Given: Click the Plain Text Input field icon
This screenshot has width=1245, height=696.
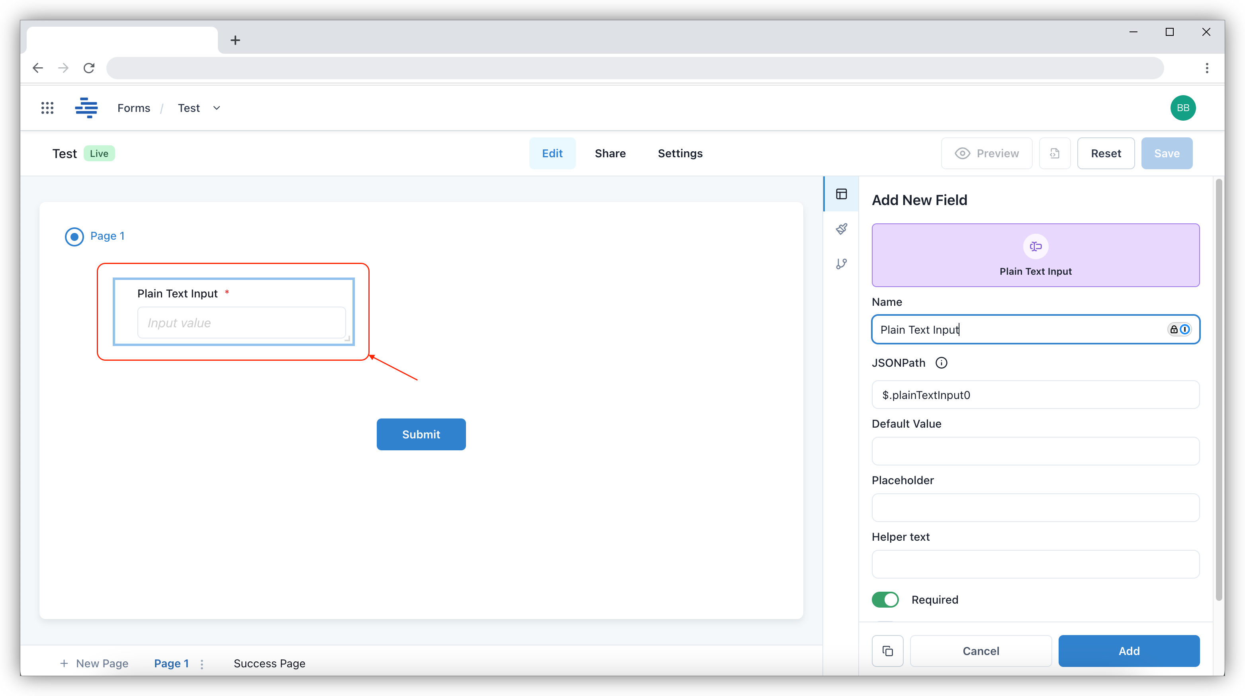Looking at the screenshot, I should [1035, 246].
